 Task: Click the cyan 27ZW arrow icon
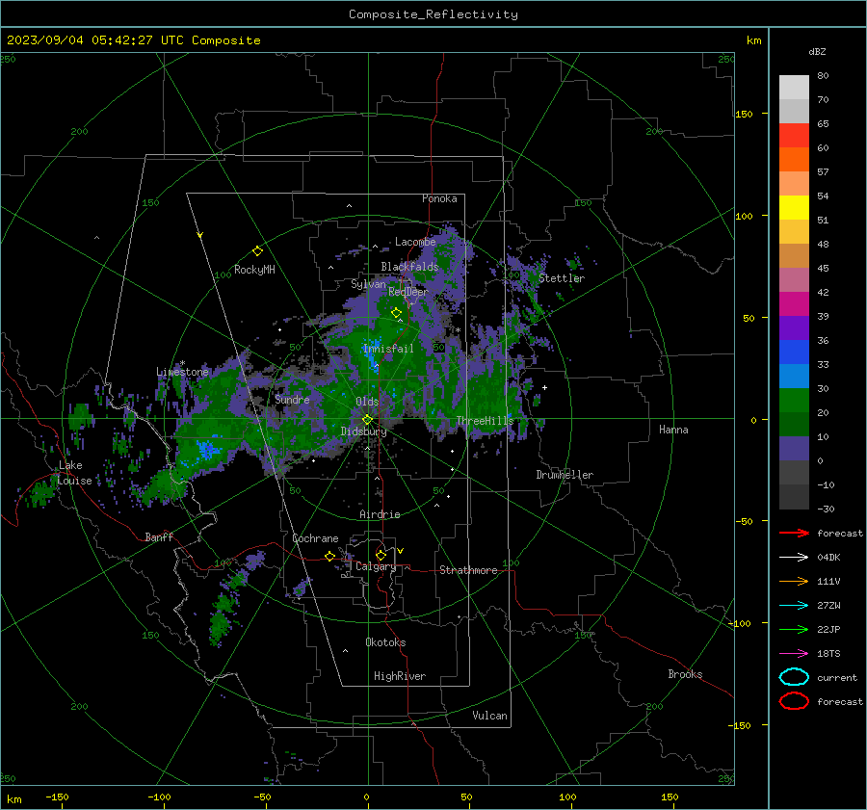point(794,606)
